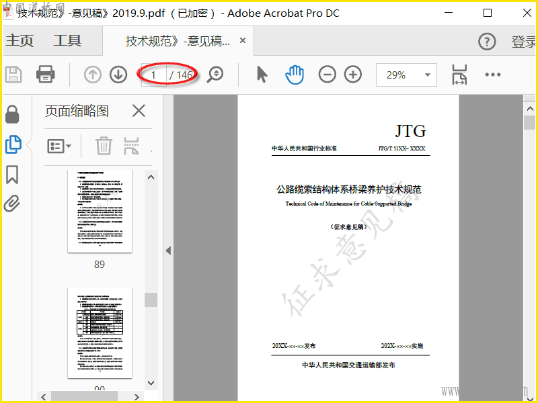
Task: Click the thumbnail panel page layout icon
Action: coord(131,146)
